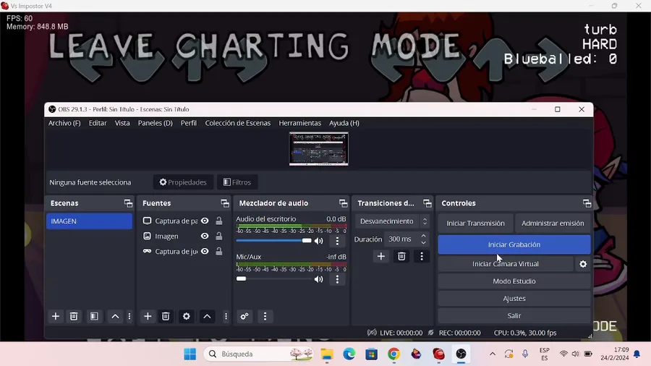Open audio mixer menu three-dot icon at bottom
Screen dimensions: 651x366
(x=265, y=316)
